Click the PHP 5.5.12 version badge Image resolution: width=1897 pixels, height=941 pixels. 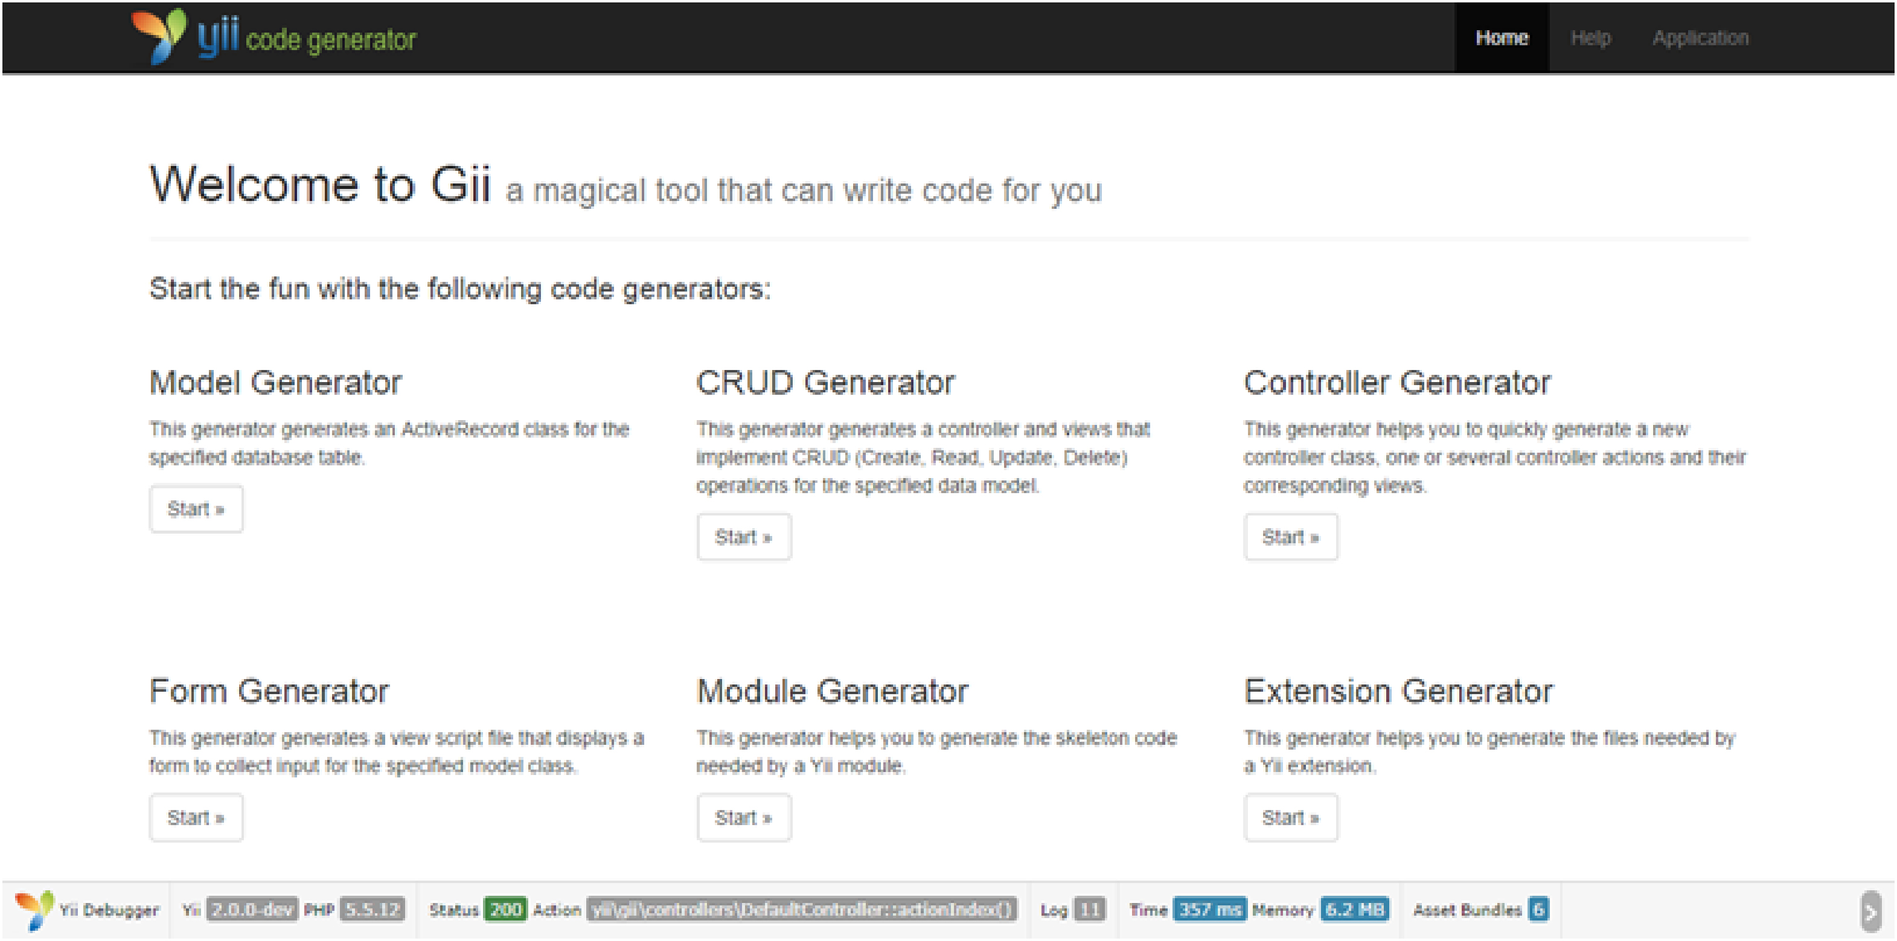372,910
